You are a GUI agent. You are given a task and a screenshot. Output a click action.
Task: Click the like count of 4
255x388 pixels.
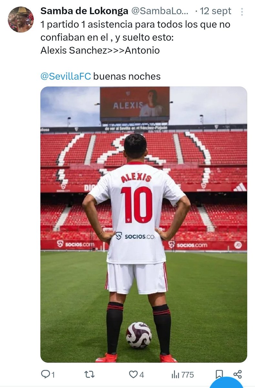pos(141,375)
